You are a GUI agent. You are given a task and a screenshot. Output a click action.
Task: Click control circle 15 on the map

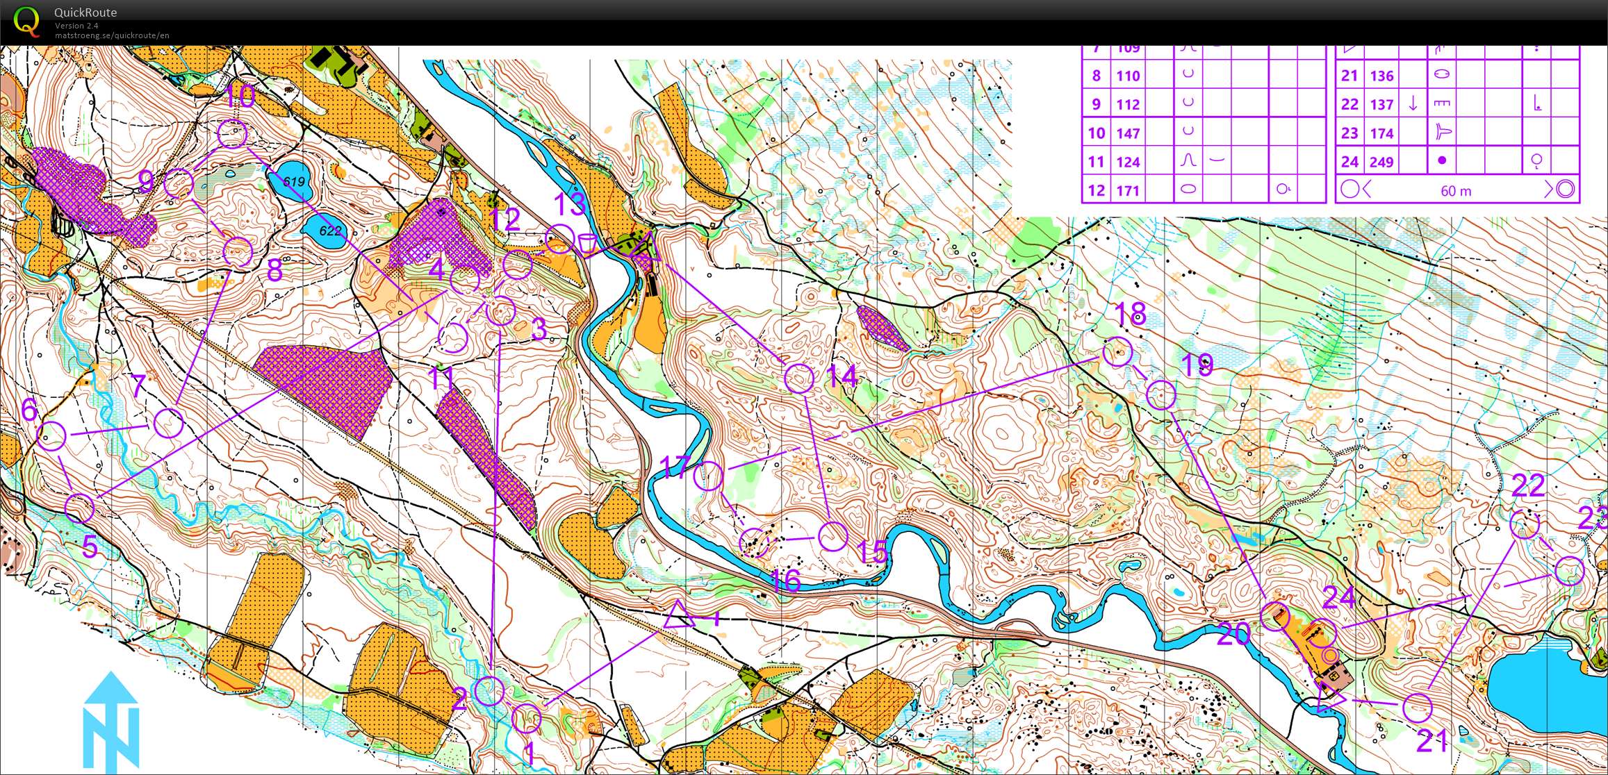point(833,536)
